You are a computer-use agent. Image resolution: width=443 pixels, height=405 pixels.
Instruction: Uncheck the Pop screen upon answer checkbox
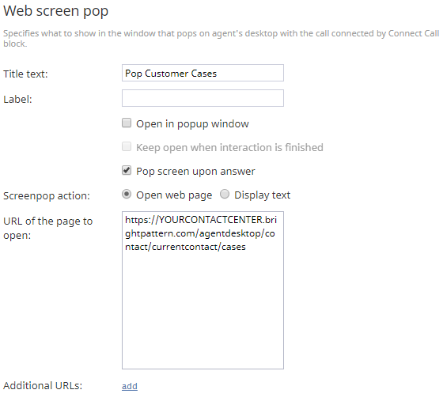click(x=127, y=171)
